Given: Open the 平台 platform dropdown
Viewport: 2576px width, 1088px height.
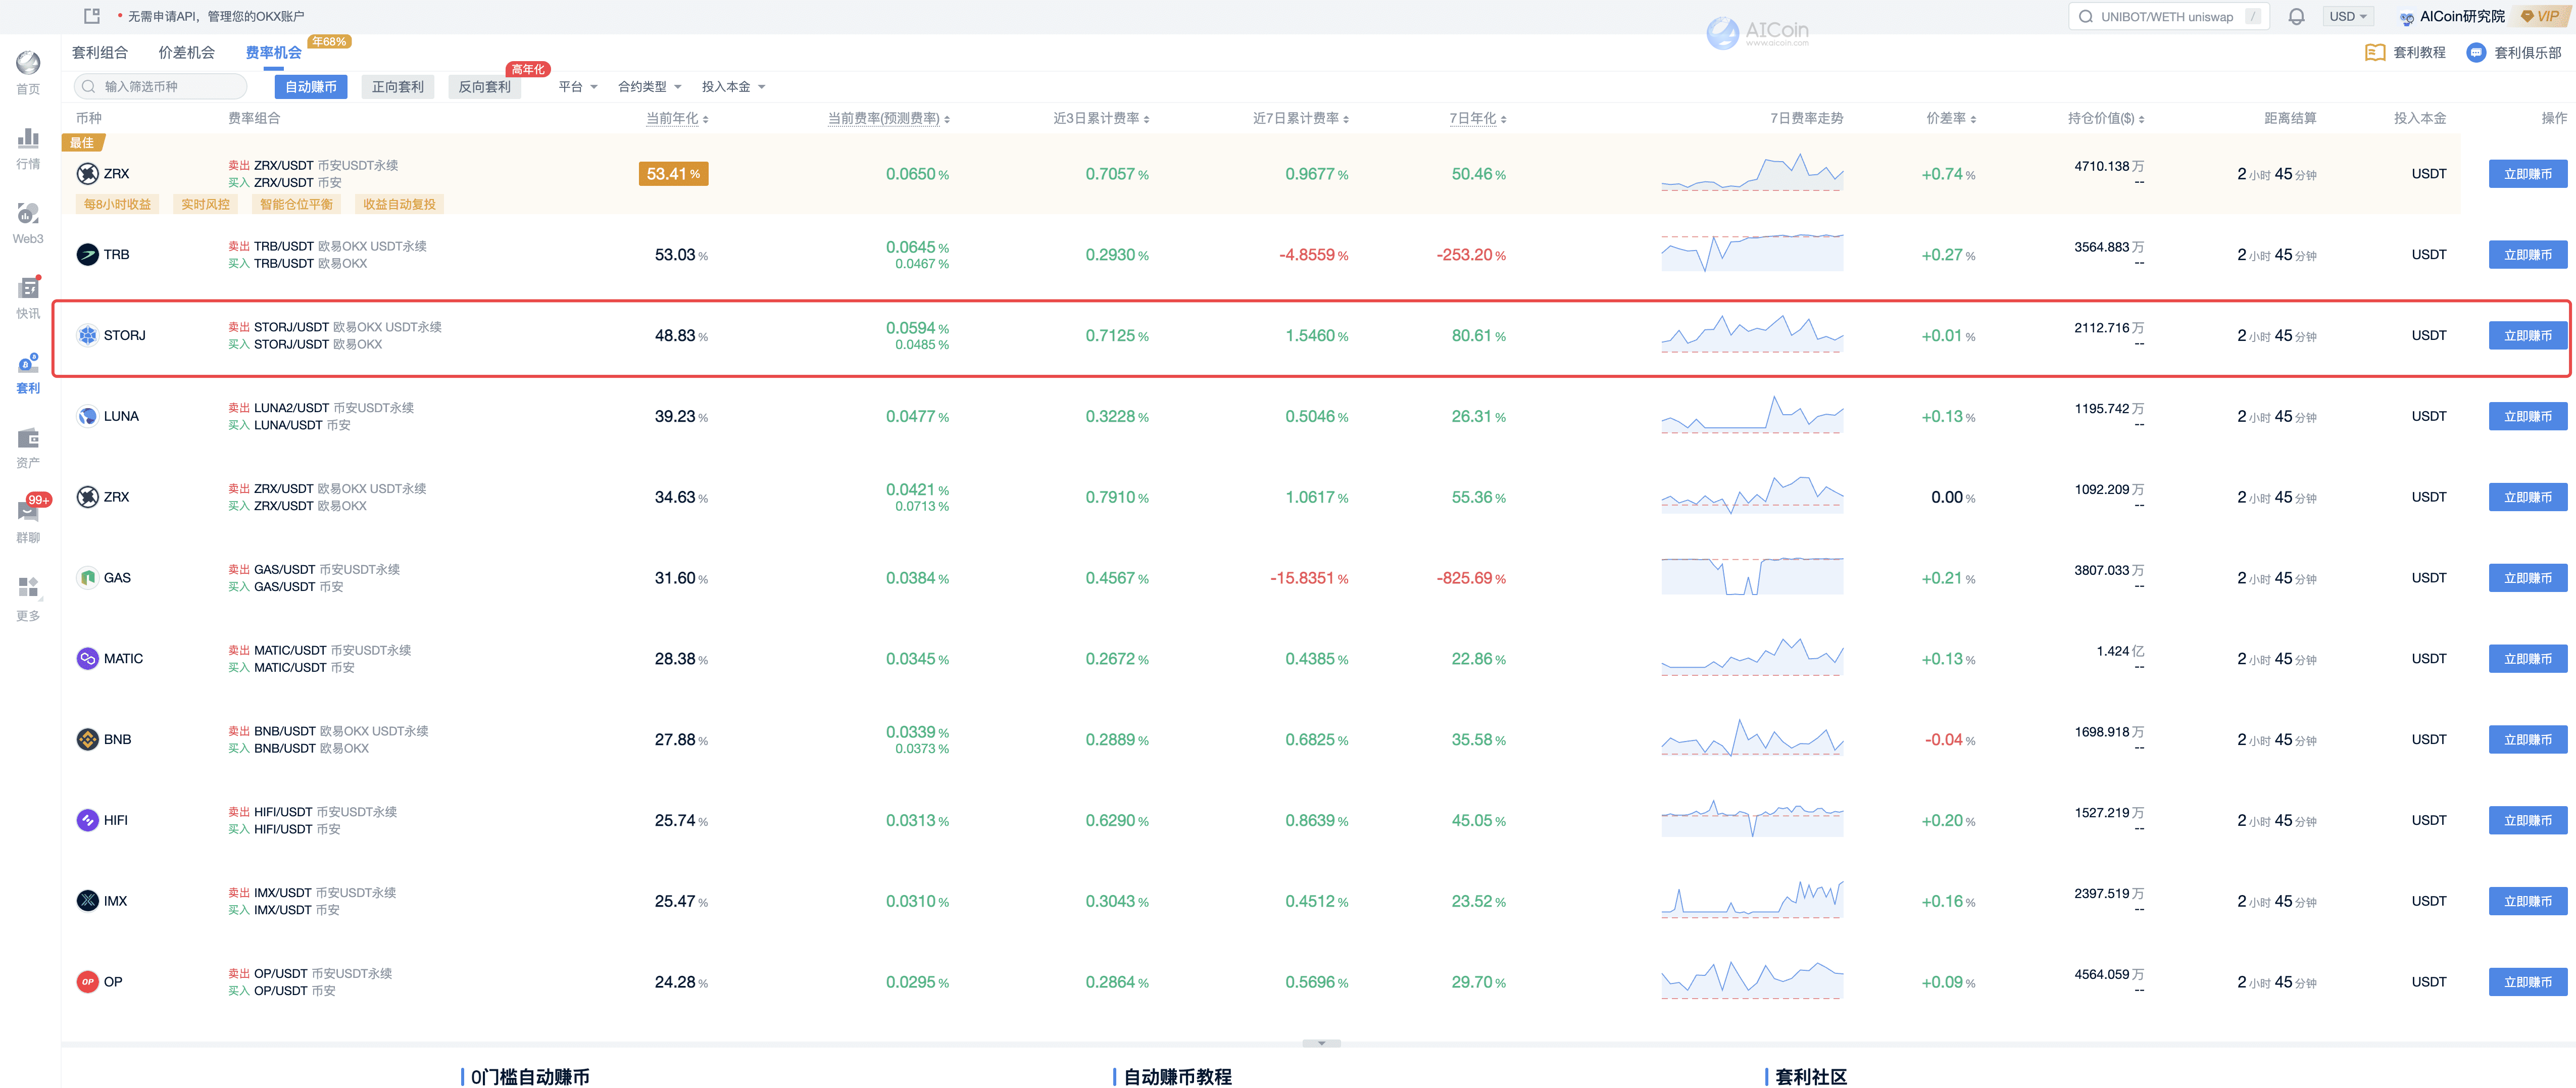Looking at the screenshot, I should pos(578,87).
